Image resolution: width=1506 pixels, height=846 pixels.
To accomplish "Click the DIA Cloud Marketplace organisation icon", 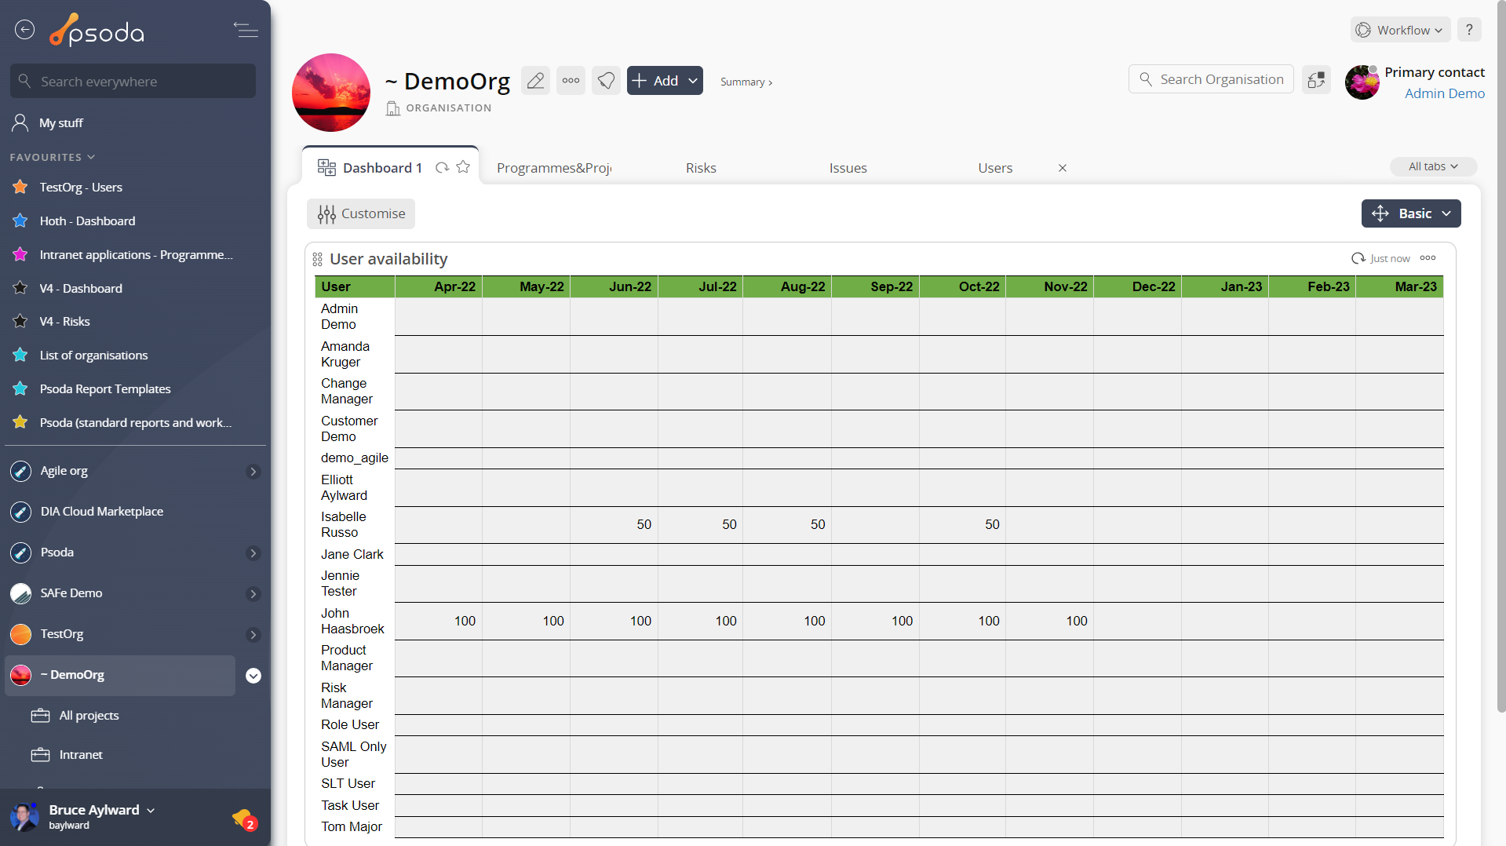I will click(x=21, y=512).
